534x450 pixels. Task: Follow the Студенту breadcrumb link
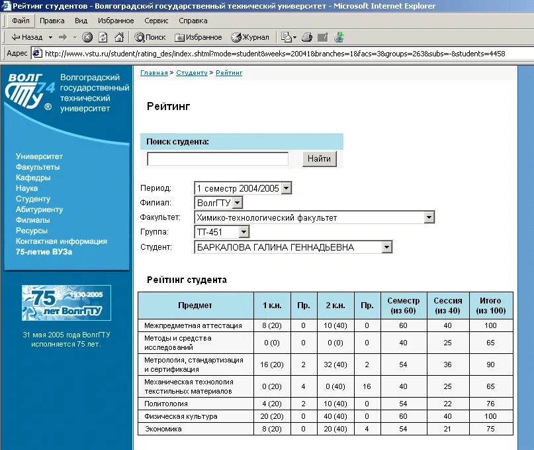coord(192,73)
